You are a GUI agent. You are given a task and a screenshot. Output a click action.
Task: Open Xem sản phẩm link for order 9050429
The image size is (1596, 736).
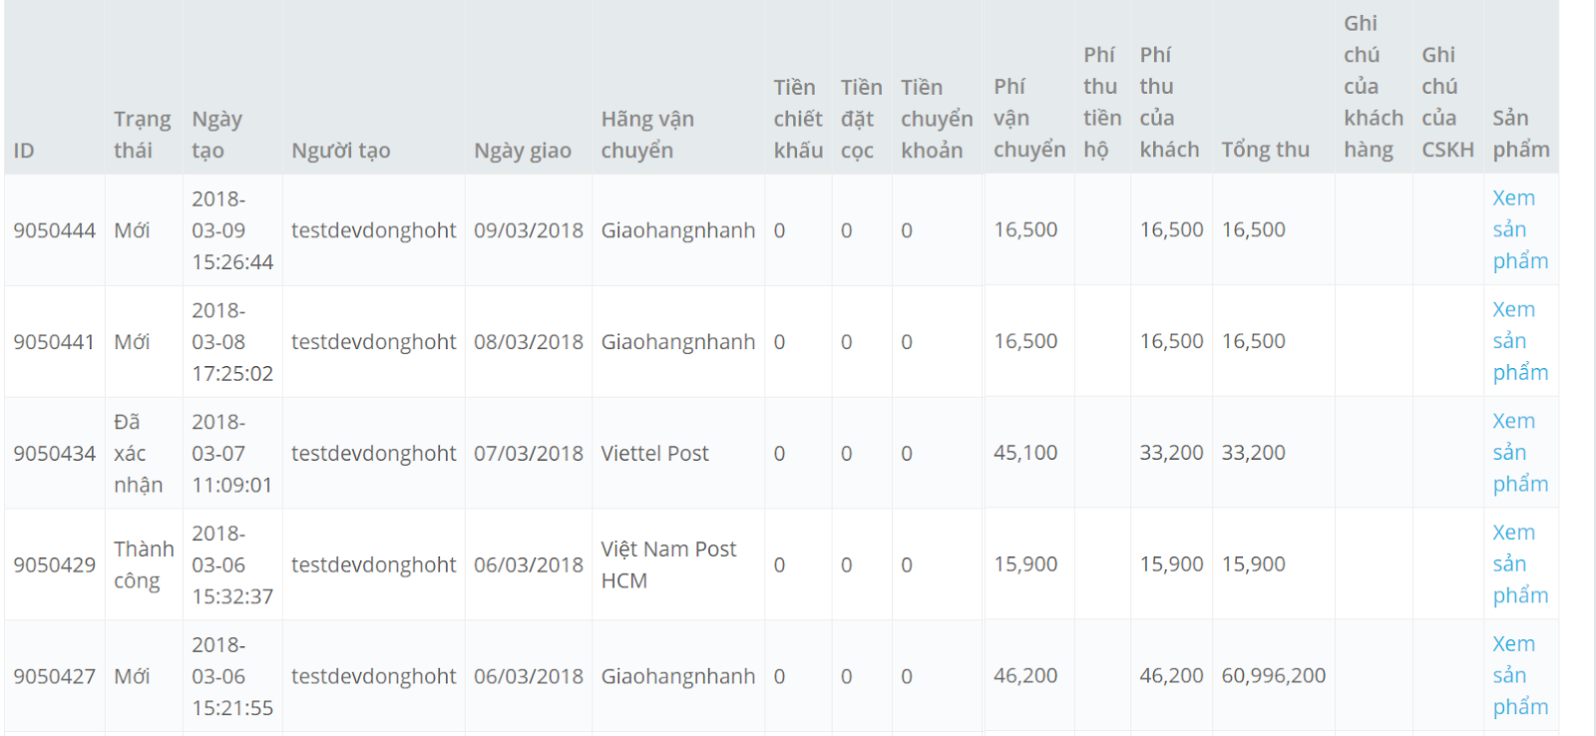click(1520, 564)
